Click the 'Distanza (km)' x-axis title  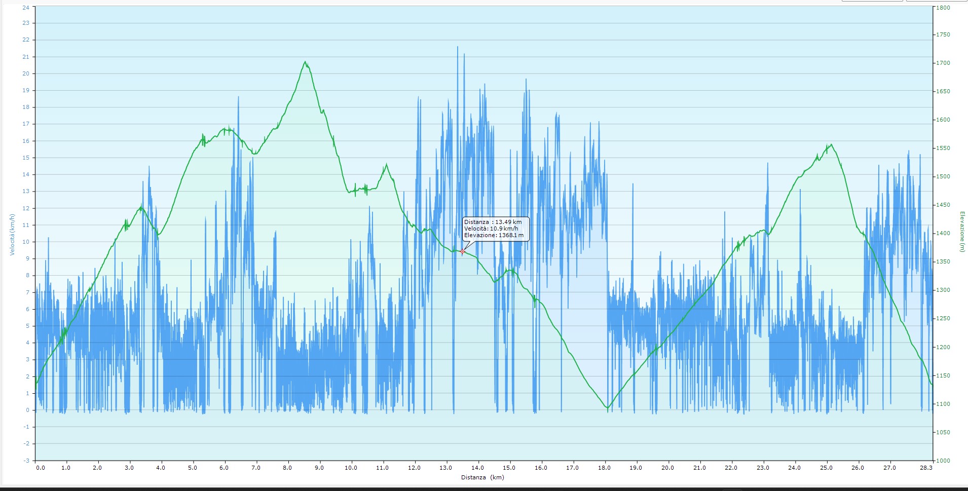[x=482, y=477]
